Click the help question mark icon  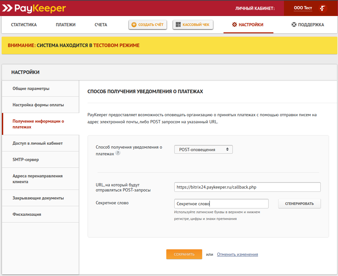point(118,153)
